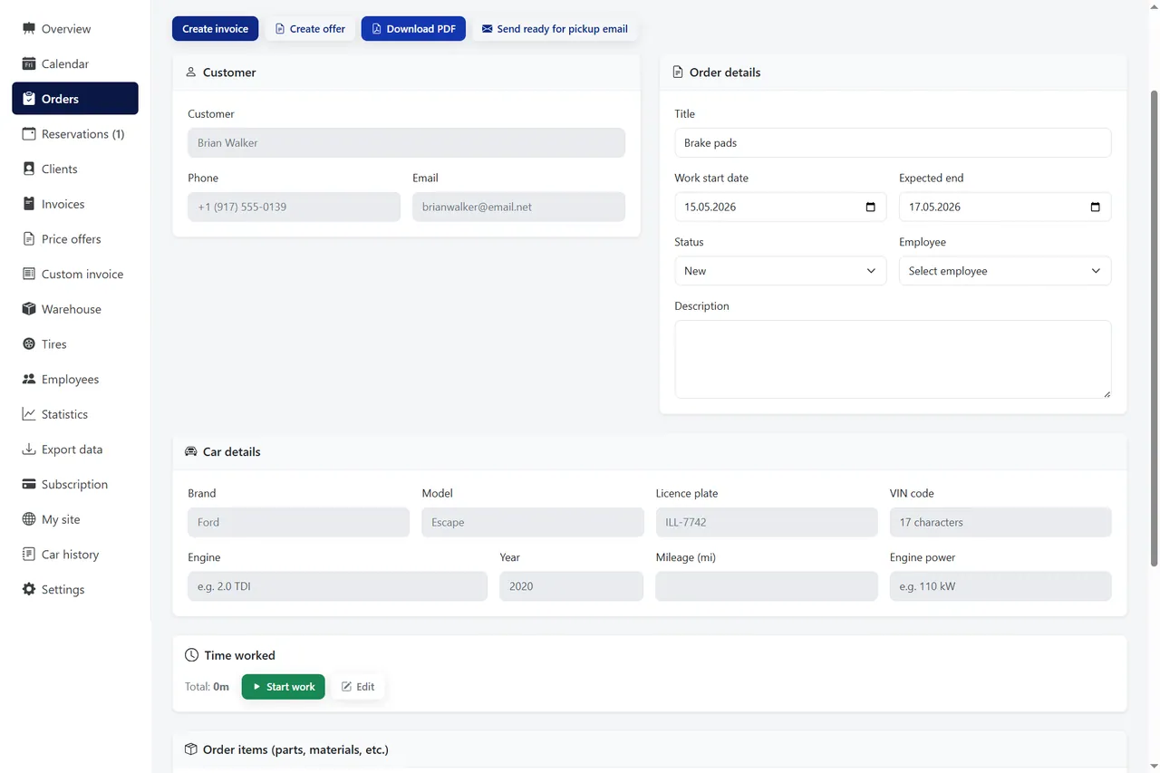Screen dimensions: 1160x773
Task: Click the Export data download icon
Action: [29, 449]
